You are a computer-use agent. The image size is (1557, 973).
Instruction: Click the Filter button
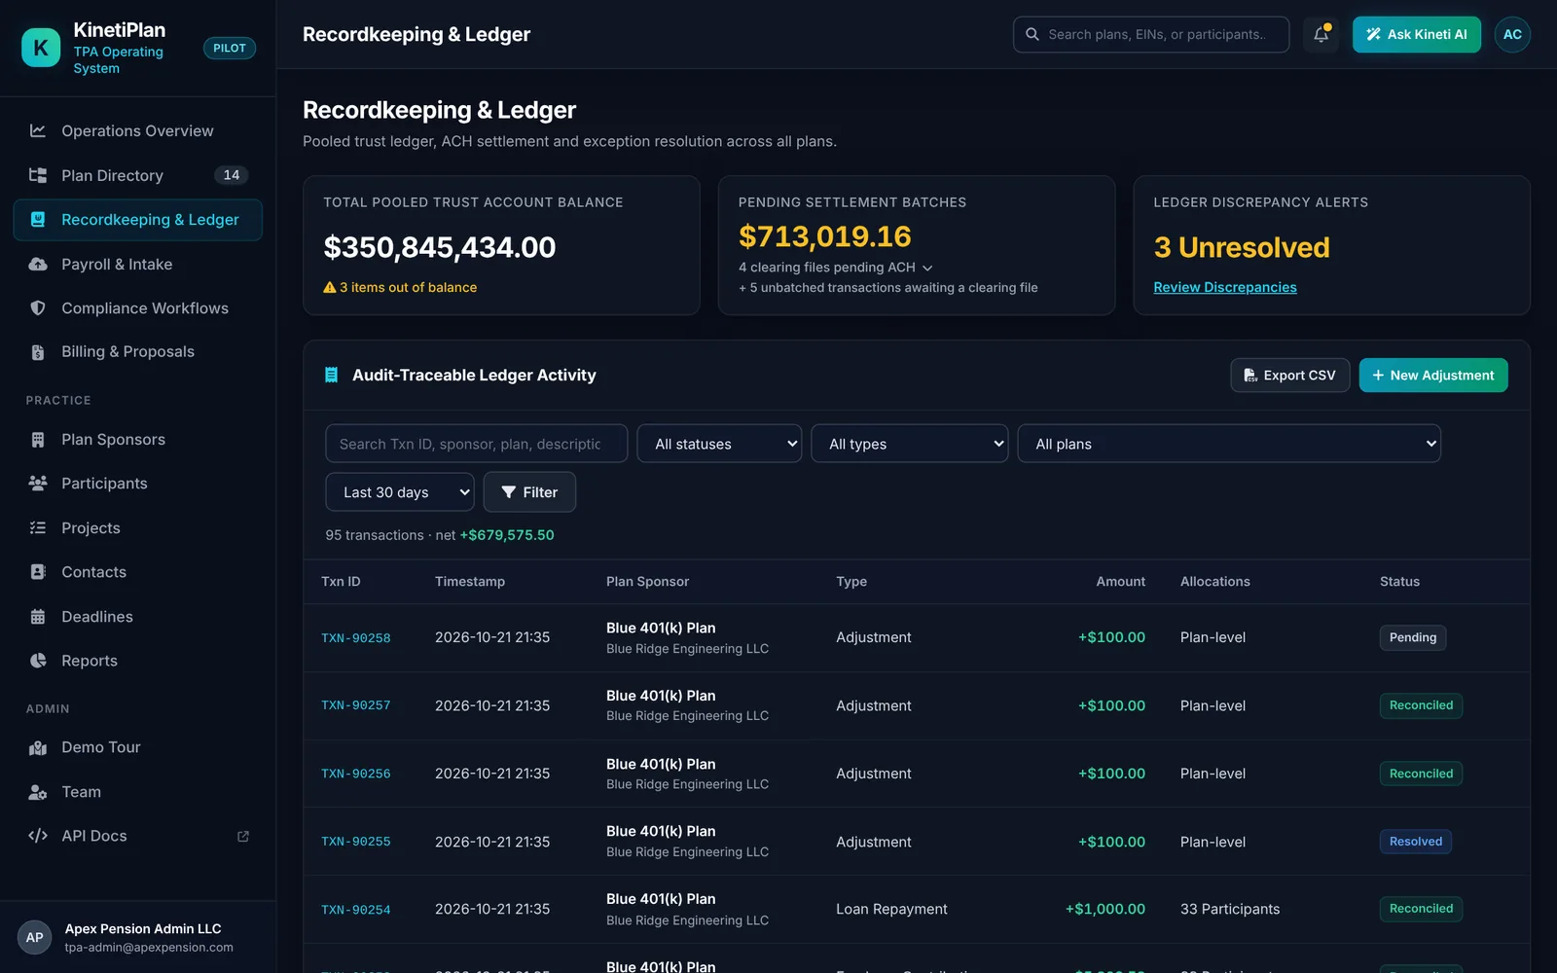529,492
